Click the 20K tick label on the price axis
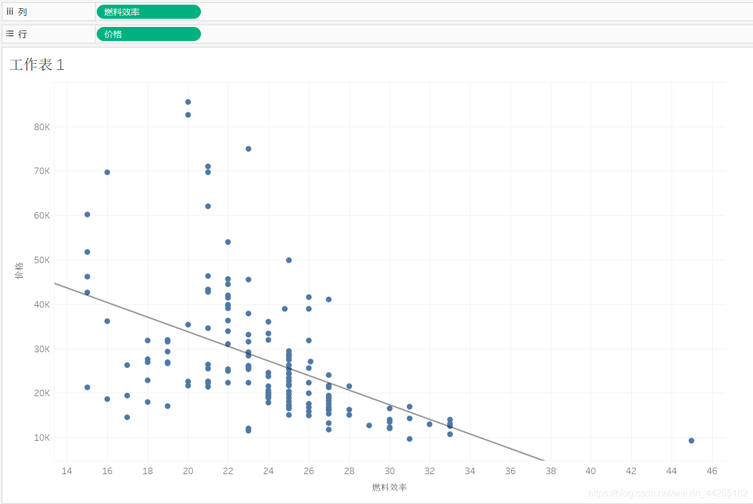 coord(41,393)
